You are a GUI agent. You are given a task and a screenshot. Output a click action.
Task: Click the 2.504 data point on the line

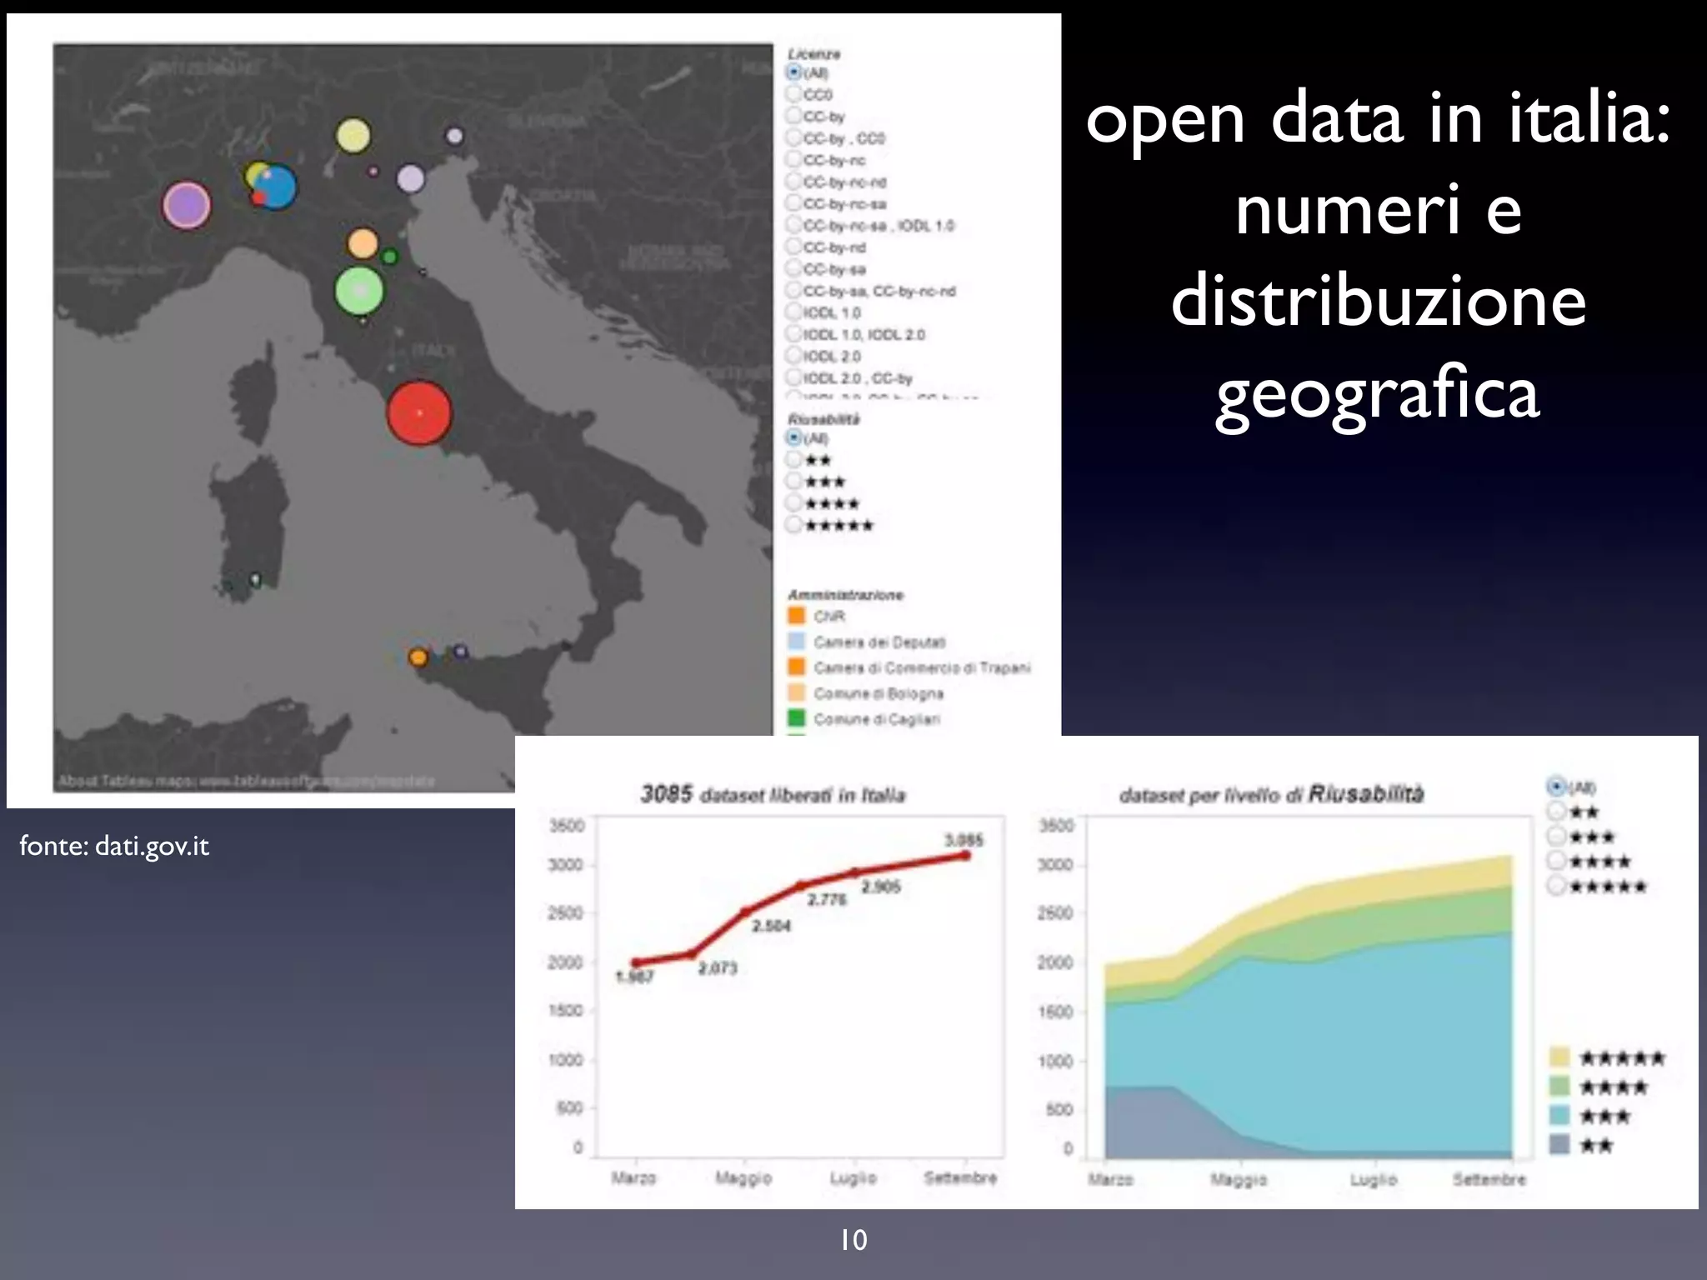746,912
